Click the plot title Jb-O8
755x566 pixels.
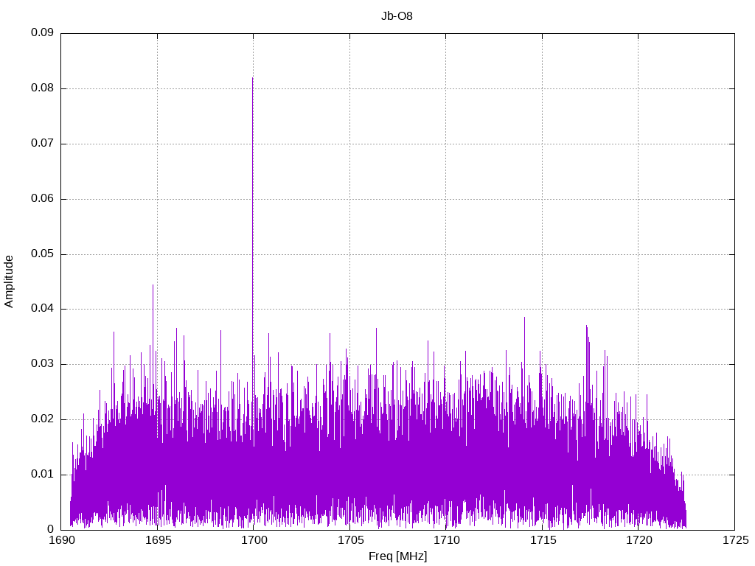tap(397, 16)
